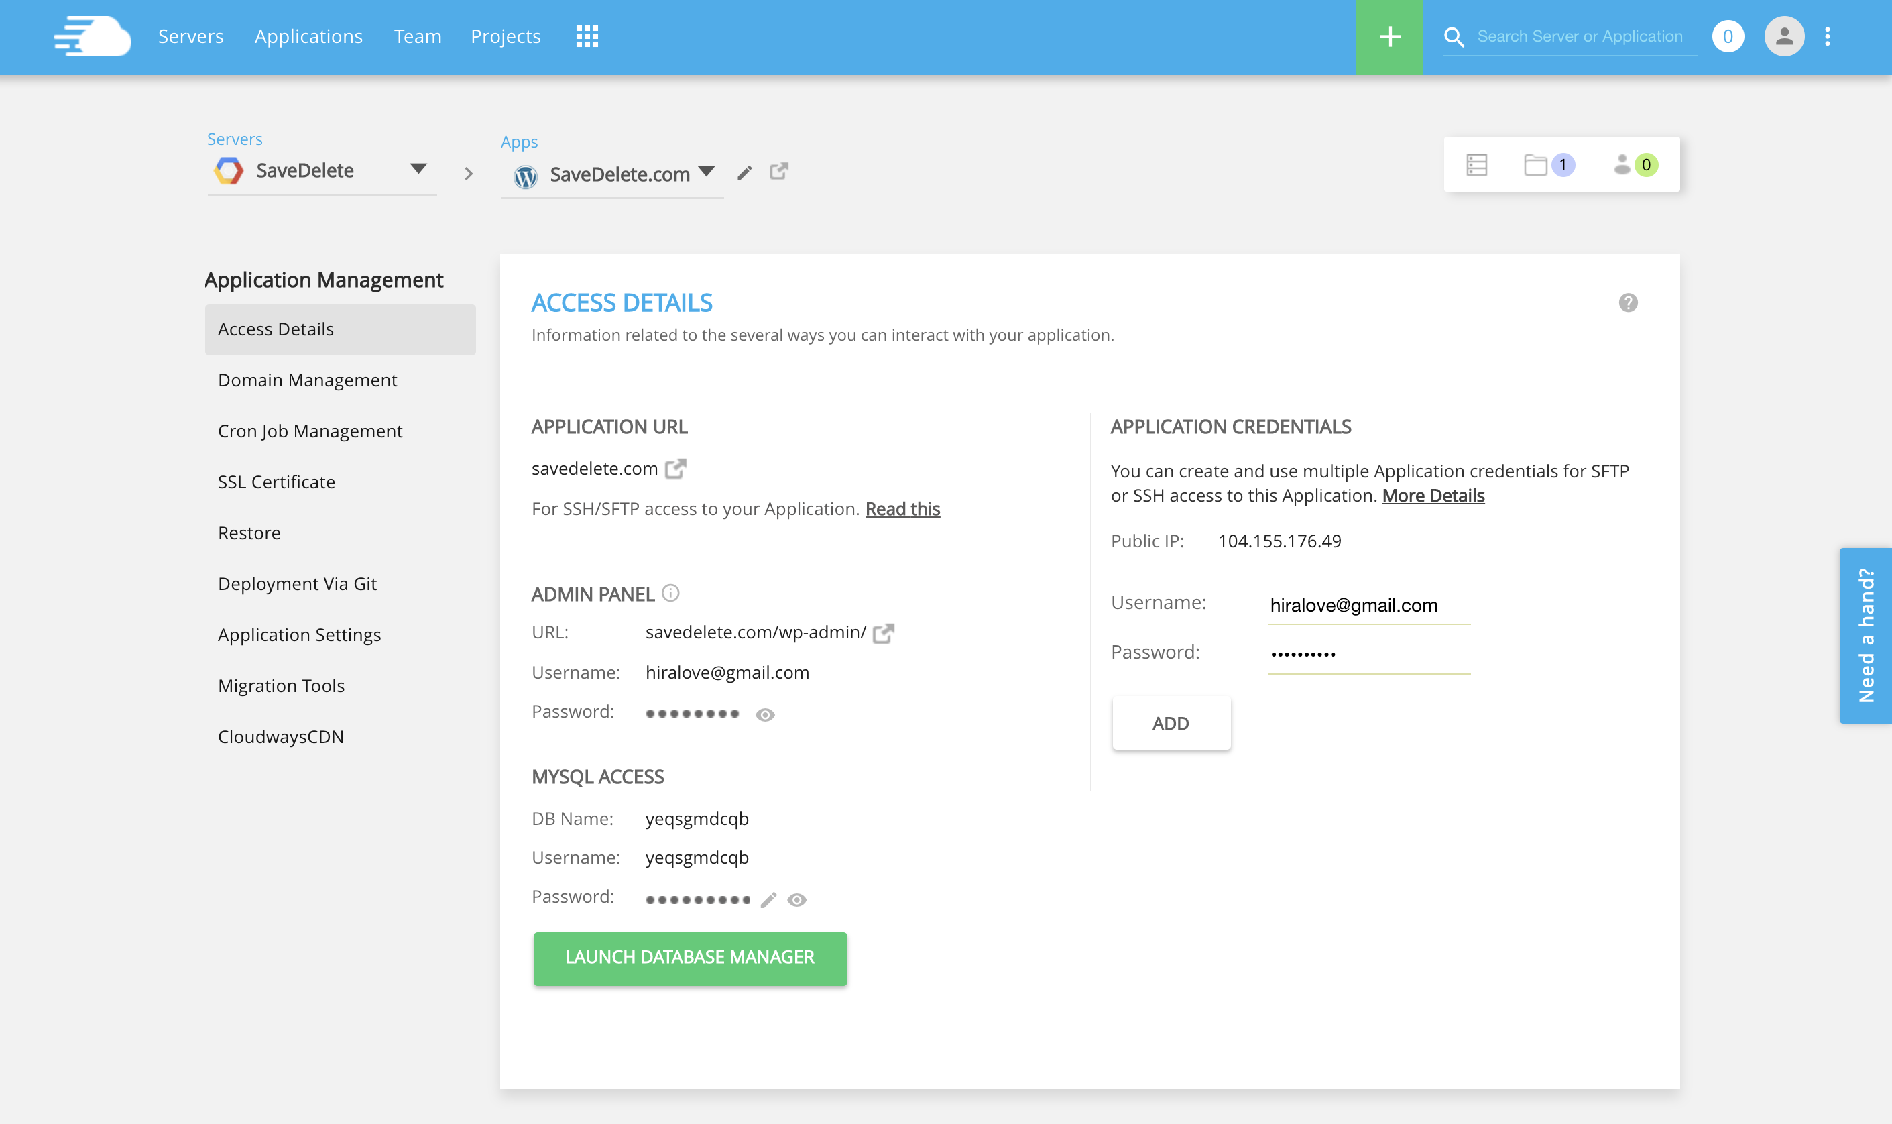
Task: Open app in new tab icon beside SaveDelete.com
Action: [779, 171]
